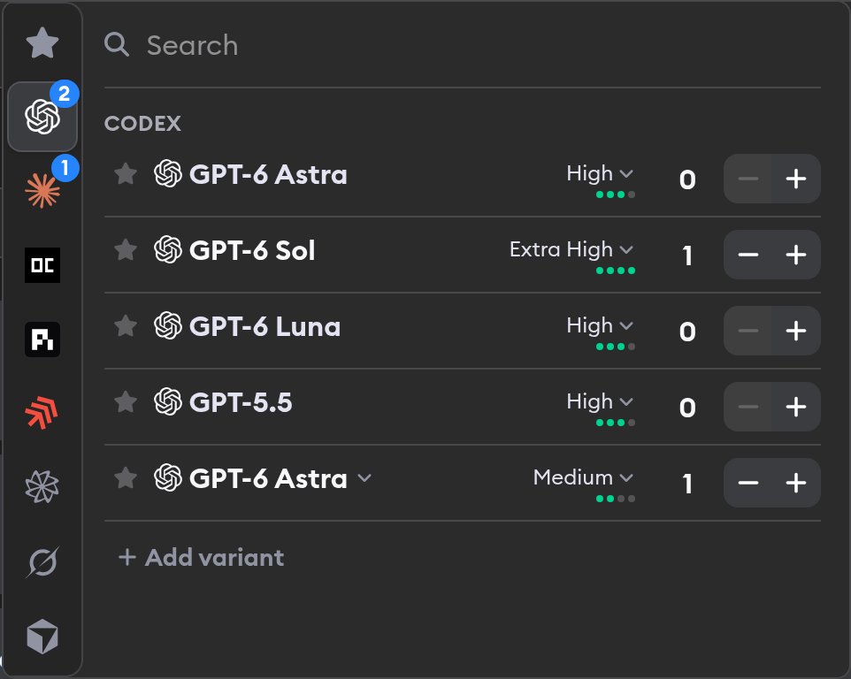
Task: Decrease count for GPT-5.5
Action: click(747, 406)
